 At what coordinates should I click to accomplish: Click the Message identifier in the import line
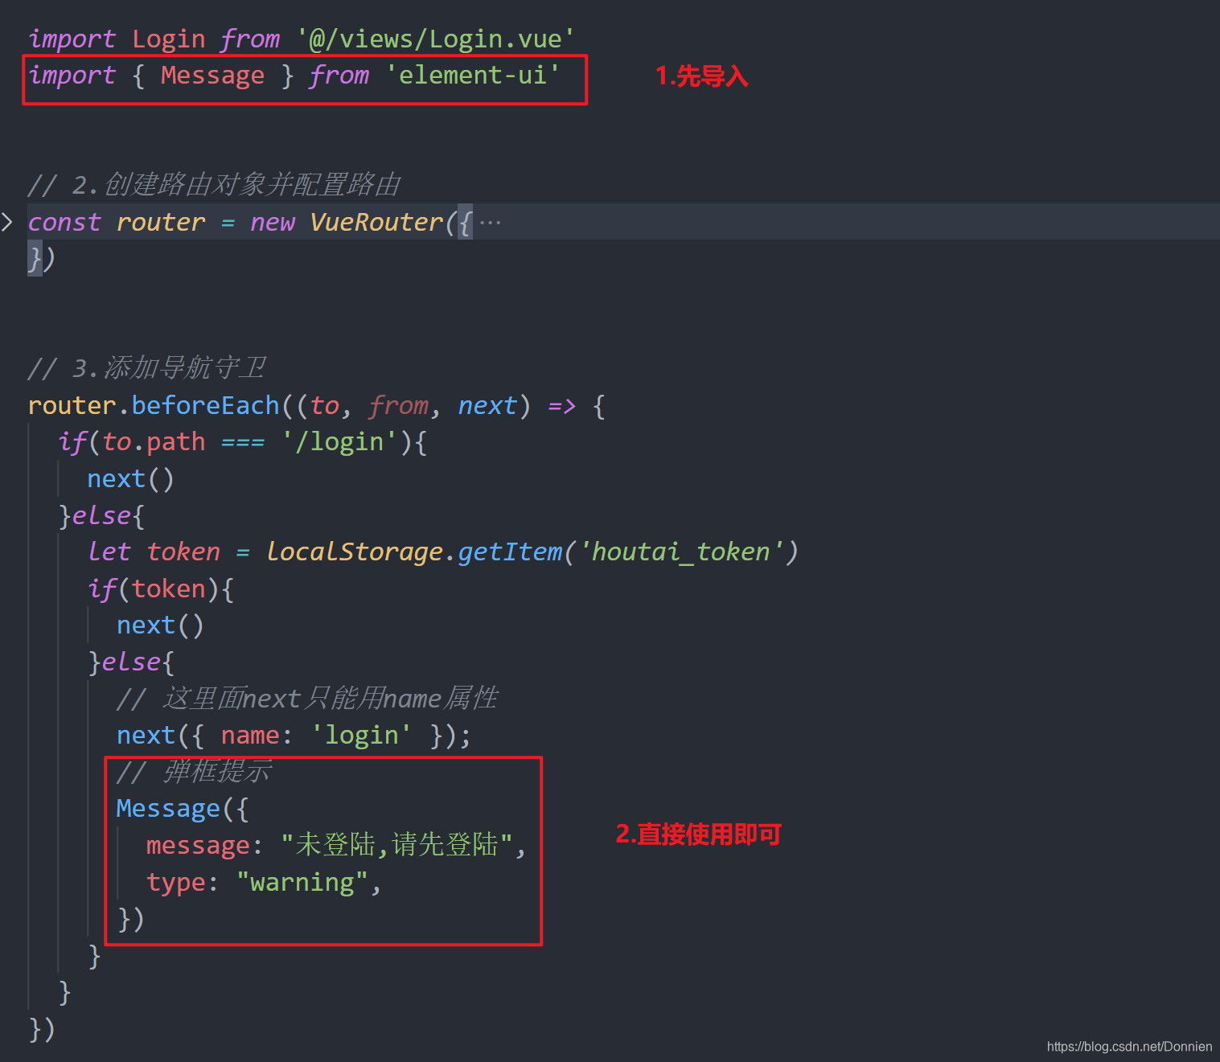click(x=212, y=75)
